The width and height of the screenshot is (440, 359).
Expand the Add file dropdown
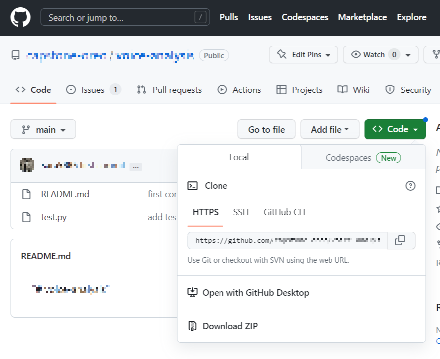pyautogui.click(x=330, y=129)
